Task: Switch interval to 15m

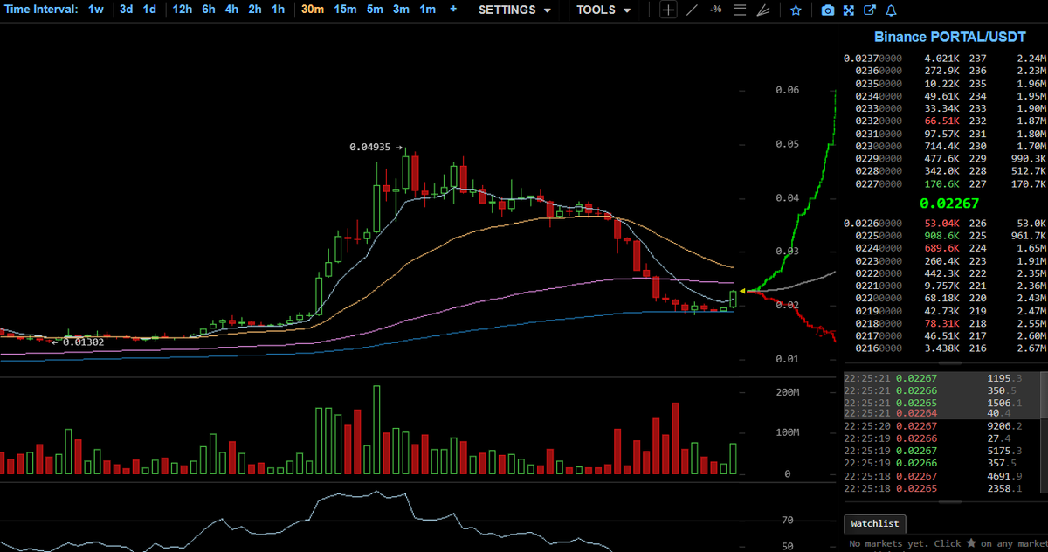Action: (345, 10)
